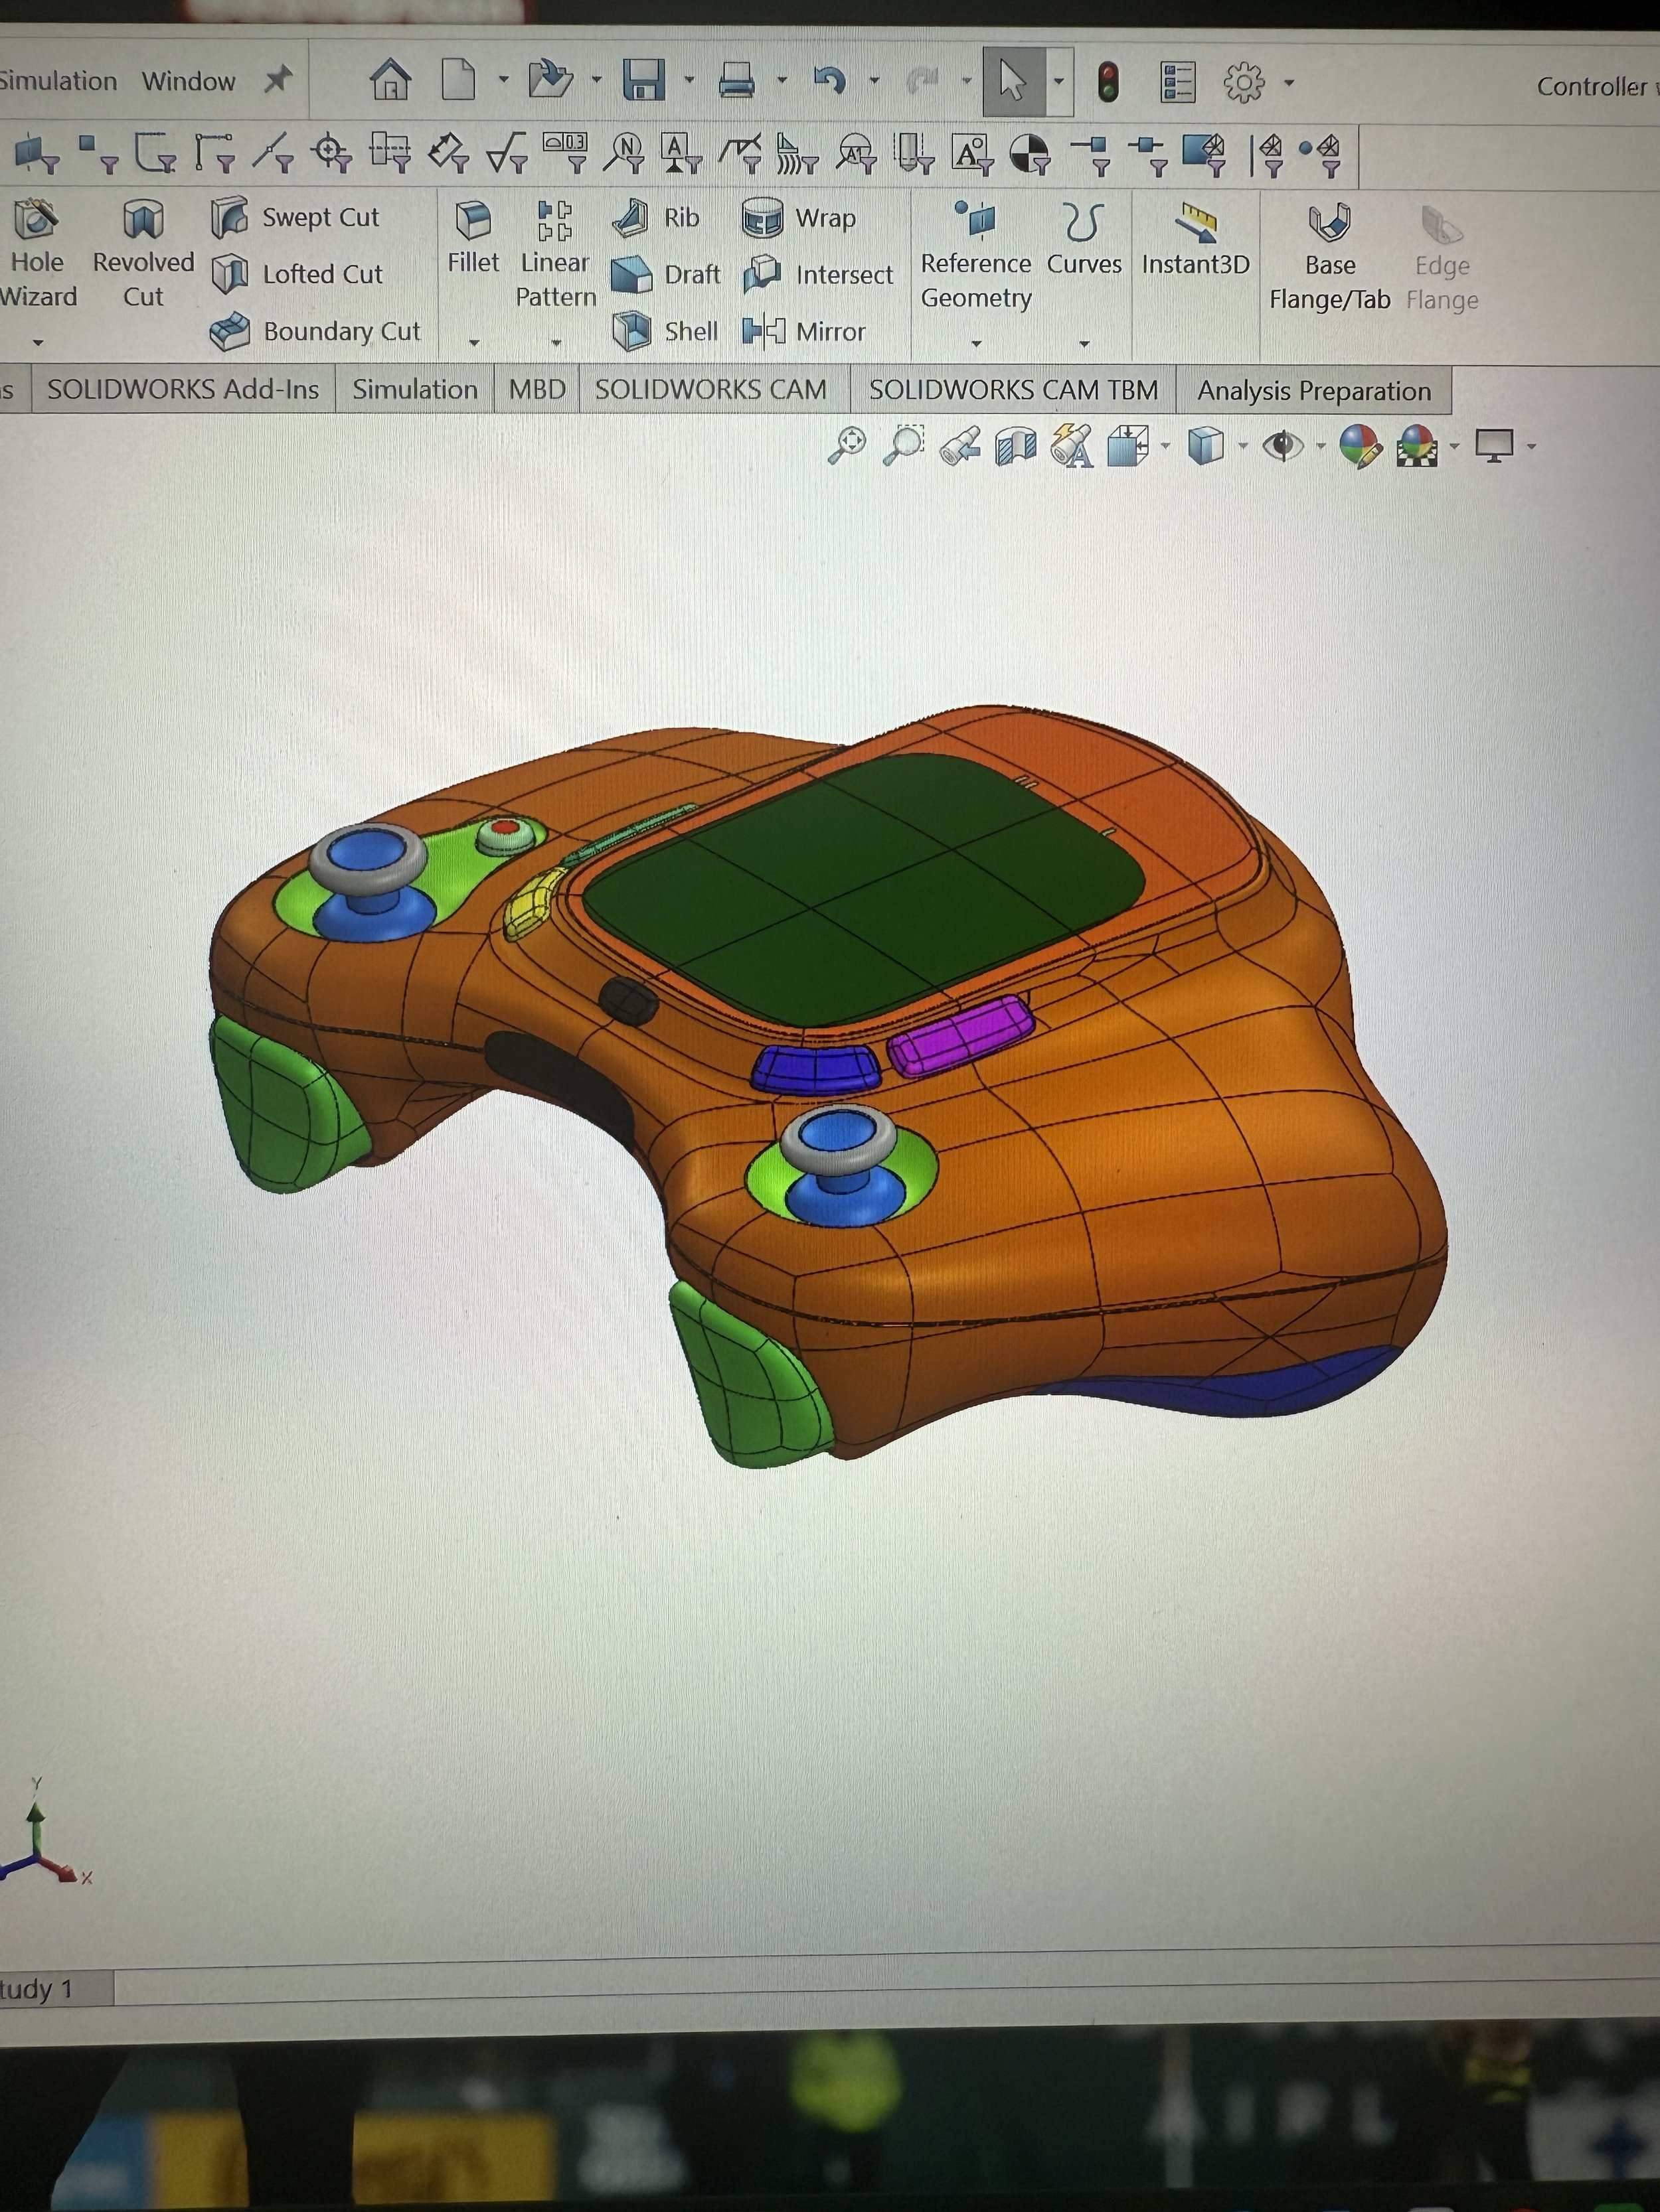Click the Save icon in the toolbar
Viewport: 1660px width, 2212px height.
pos(643,80)
